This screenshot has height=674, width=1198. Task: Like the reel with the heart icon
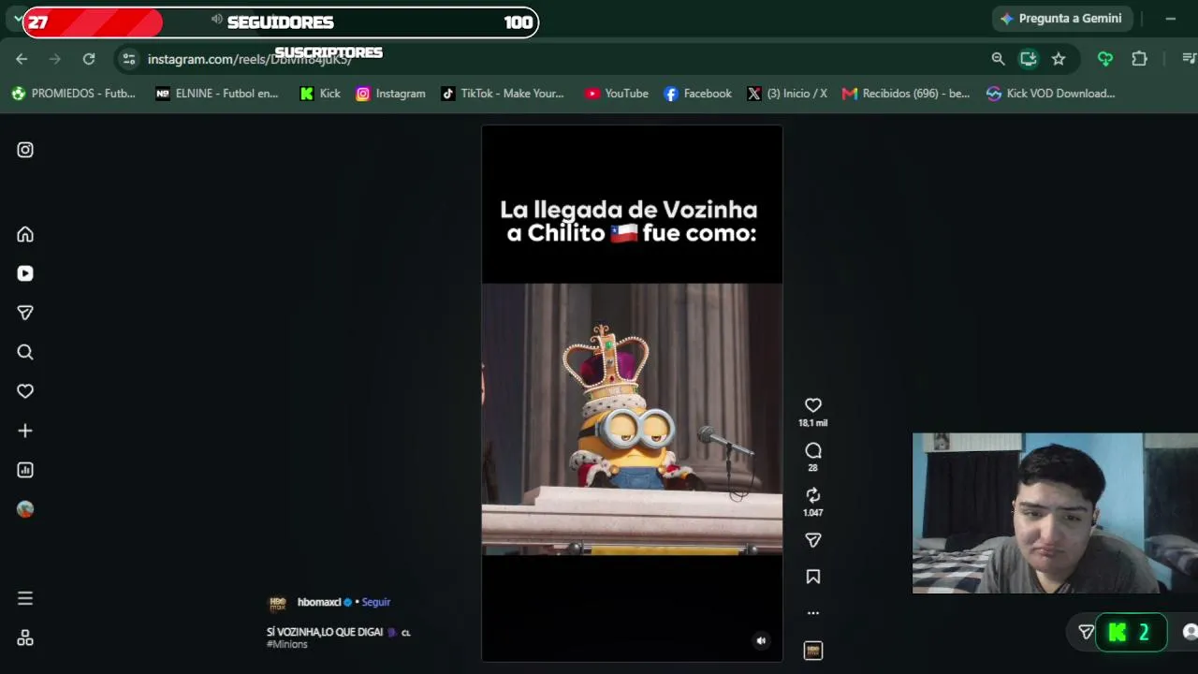(813, 405)
